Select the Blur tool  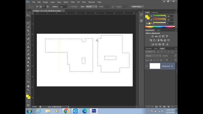coord(28,62)
